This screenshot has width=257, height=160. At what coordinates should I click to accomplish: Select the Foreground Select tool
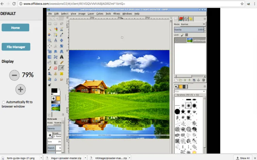click(50, 35)
